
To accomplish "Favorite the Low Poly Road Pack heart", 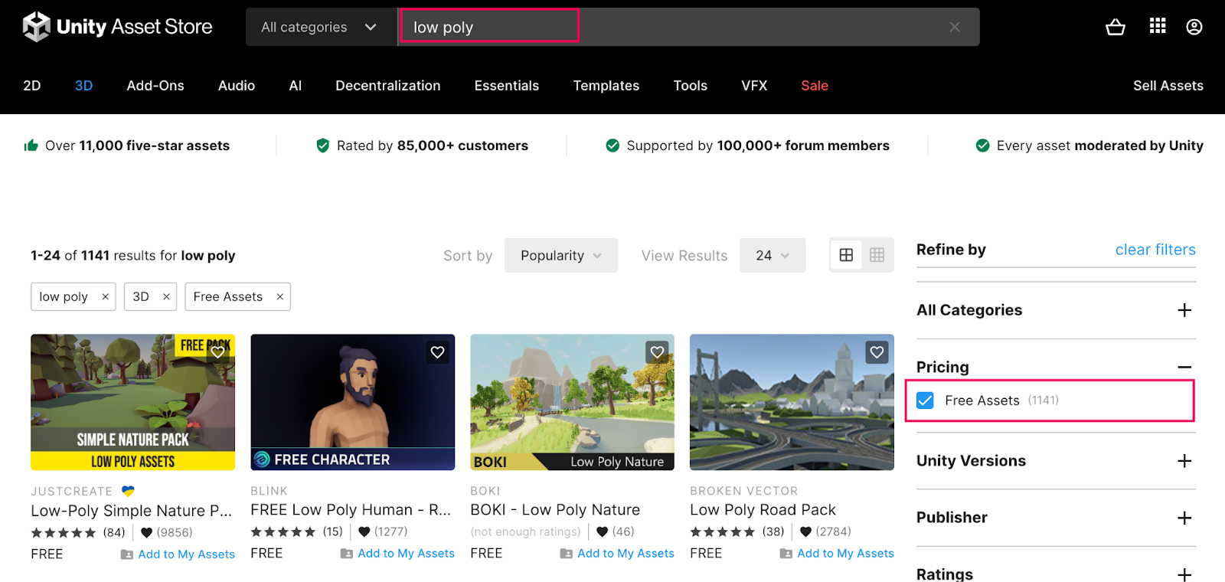I will 877,352.
